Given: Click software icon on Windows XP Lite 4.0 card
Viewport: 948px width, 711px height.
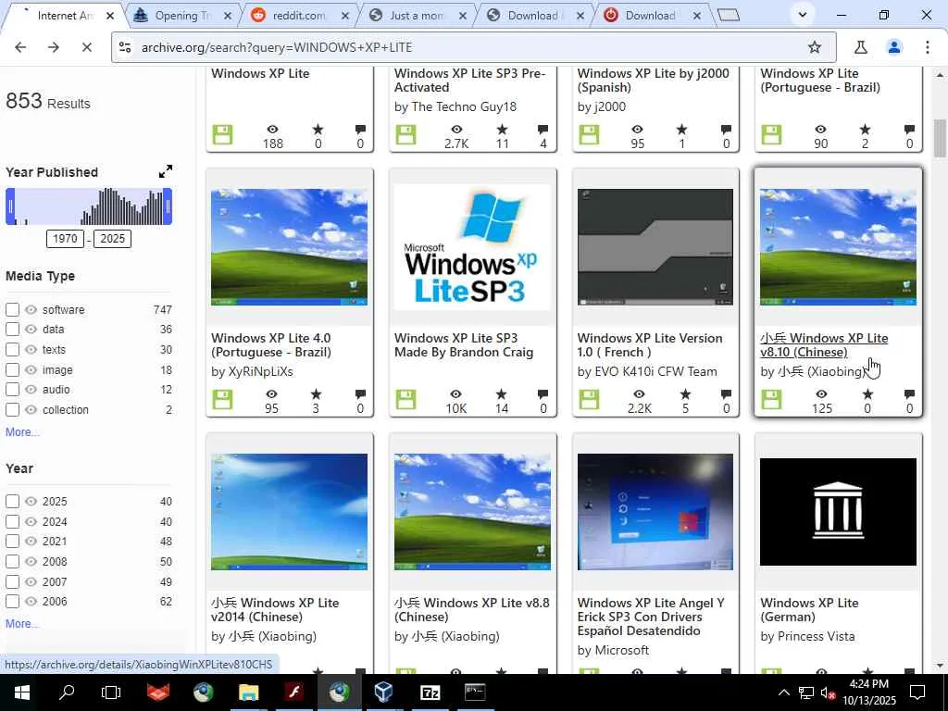Looking at the screenshot, I should click(x=222, y=400).
